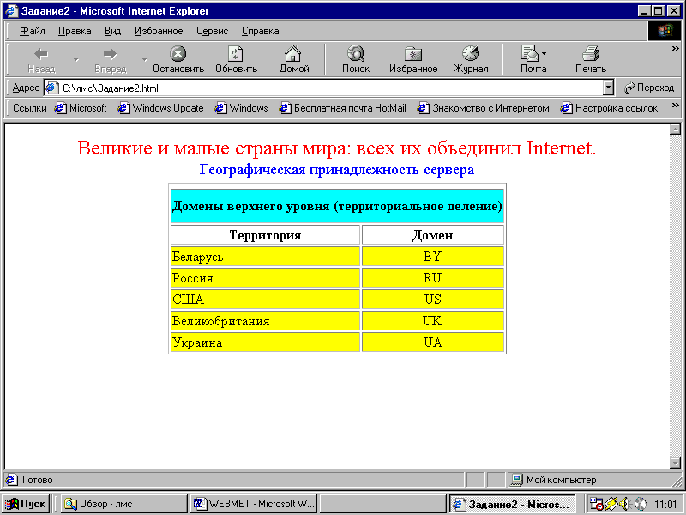Expand the Почта mail dropdown arrow
The image size is (686, 515).
544,54
